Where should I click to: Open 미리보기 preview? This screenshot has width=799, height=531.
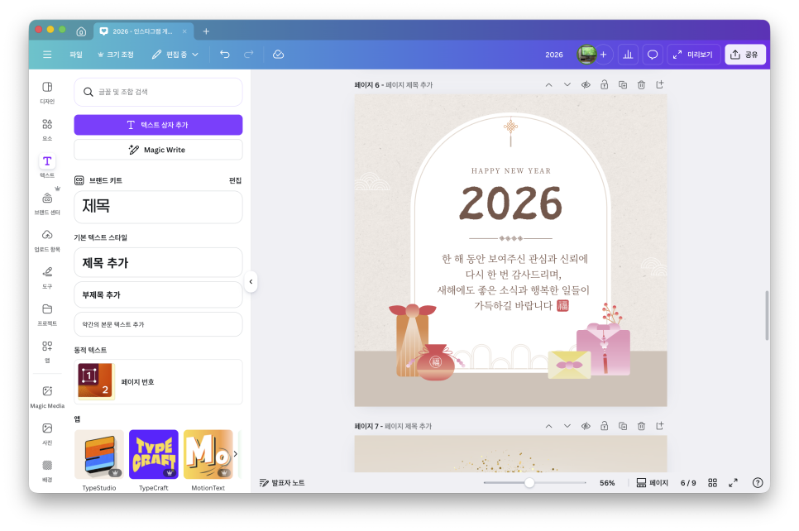pyautogui.click(x=693, y=55)
